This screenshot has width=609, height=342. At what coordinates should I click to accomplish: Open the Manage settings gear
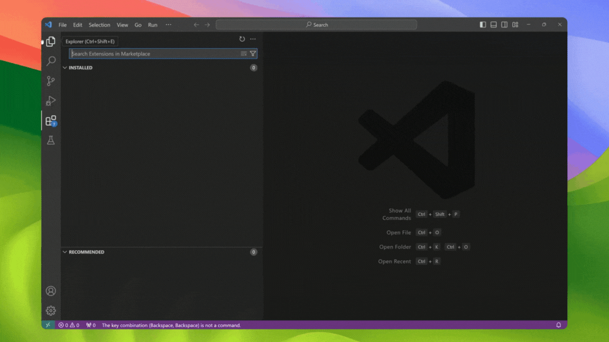[x=50, y=310]
